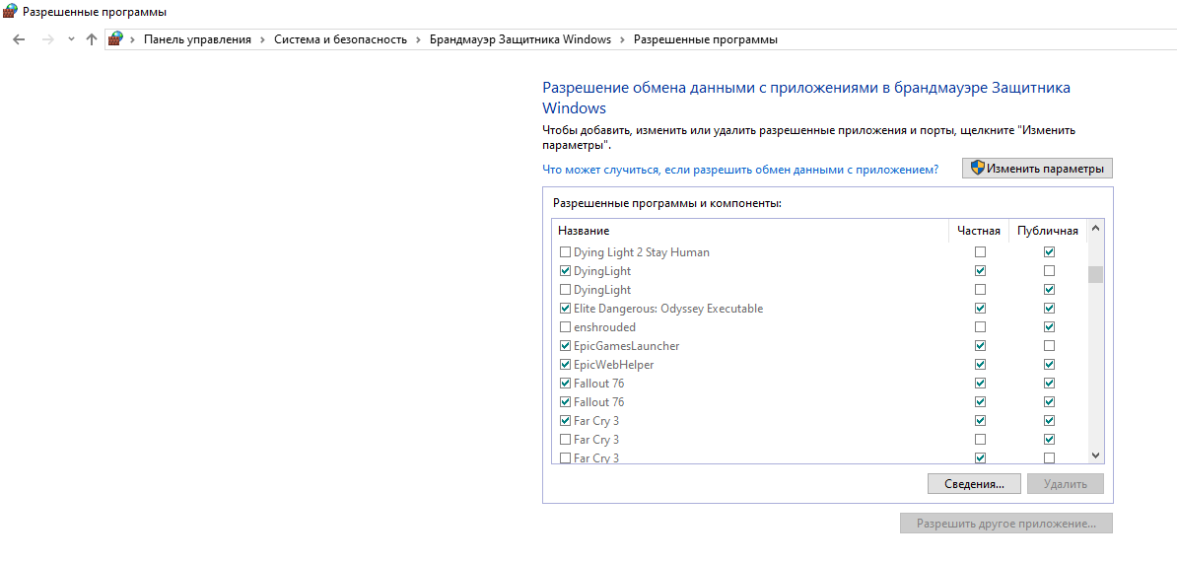Toggle Публичная checkbox for enshrouded
The image size is (1177, 562).
coord(1050,327)
